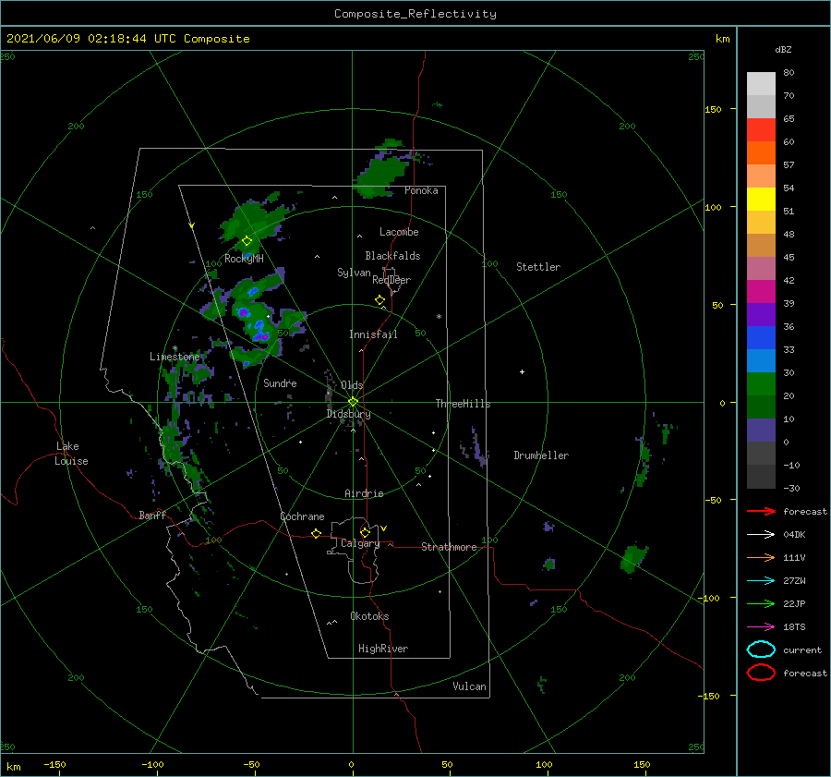Screen dimensions: 831x777
Task: Click the yellow diamond marker above the Calgary label
Action: (365, 532)
